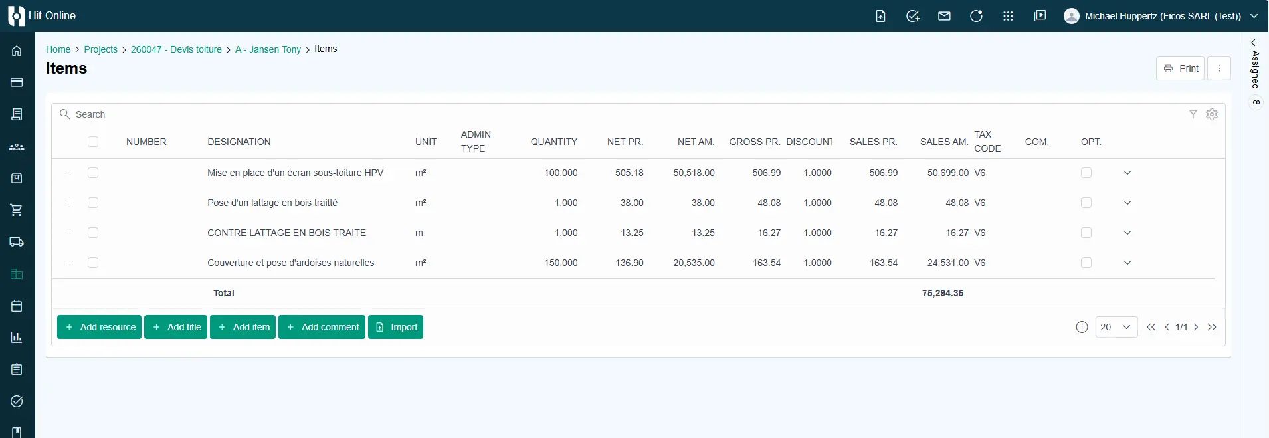Image resolution: width=1269 pixels, height=438 pixels.
Task: Select the checkbox for CONTRE LATTAGE EN BOIS TRAITE
Action: click(93, 233)
